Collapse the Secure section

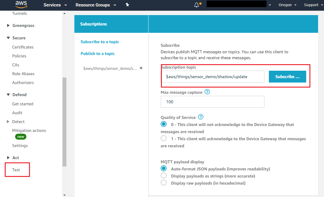coord(8,38)
